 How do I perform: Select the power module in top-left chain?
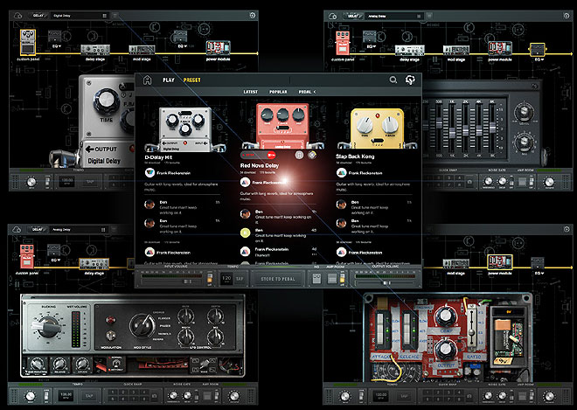click(x=214, y=48)
